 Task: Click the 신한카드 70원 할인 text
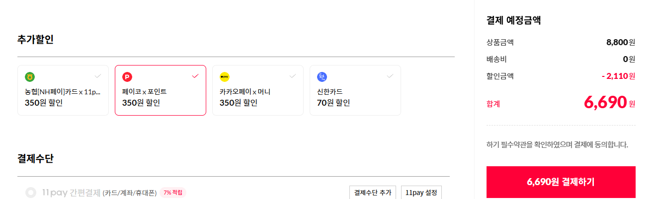(333, 103)
